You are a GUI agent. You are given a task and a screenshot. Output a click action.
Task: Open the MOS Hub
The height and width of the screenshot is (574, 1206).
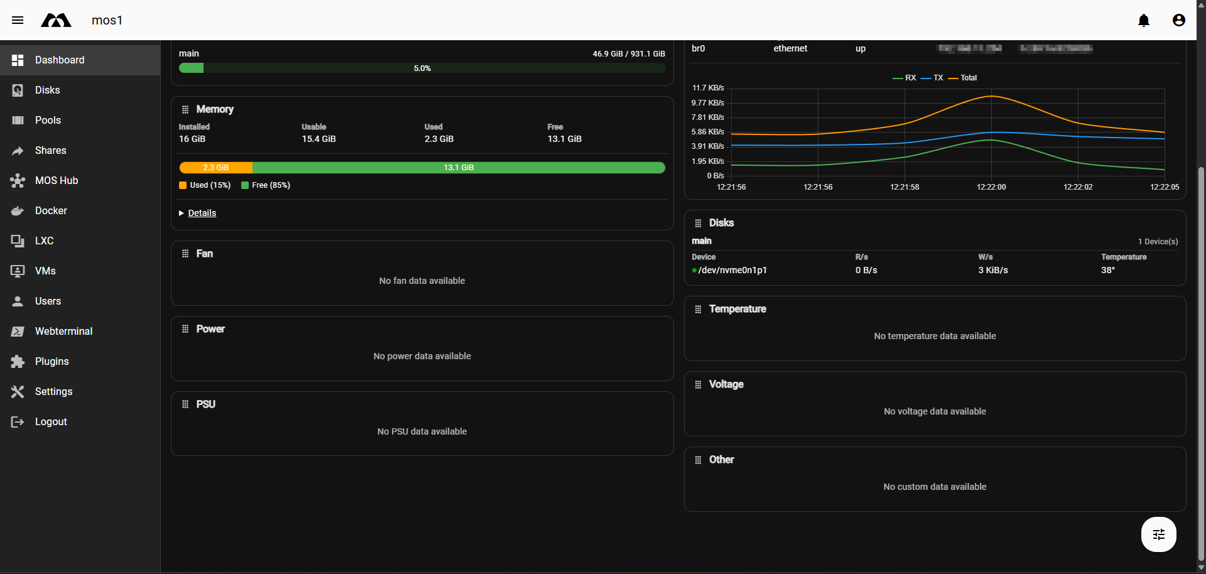55,180
